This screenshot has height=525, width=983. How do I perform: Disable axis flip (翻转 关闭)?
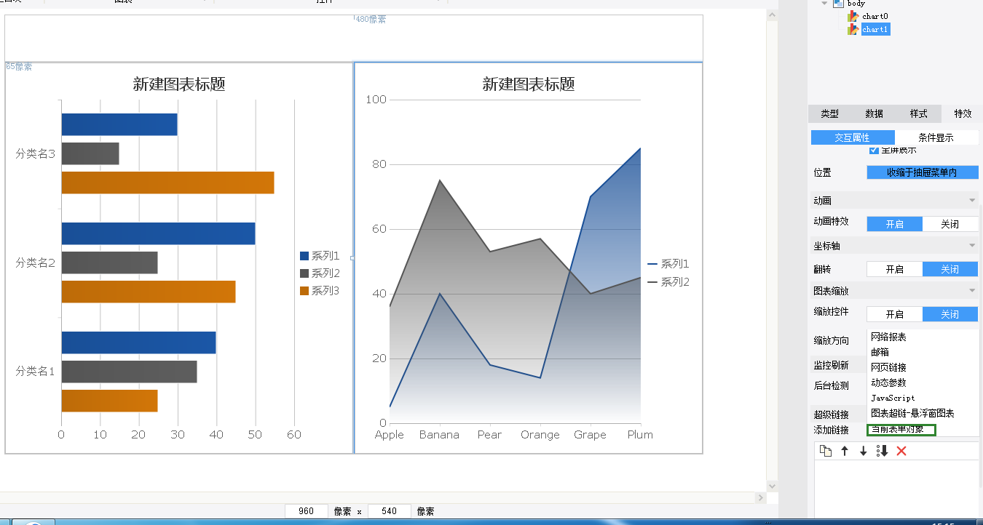coord(950,269)
